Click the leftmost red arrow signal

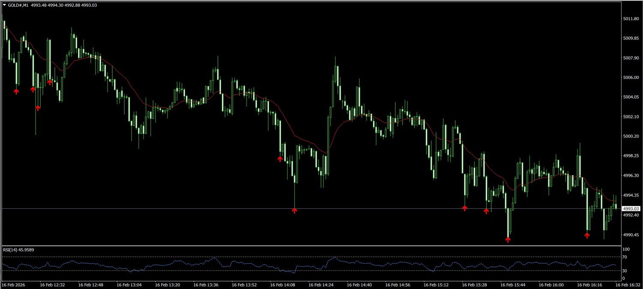point(16,91)
